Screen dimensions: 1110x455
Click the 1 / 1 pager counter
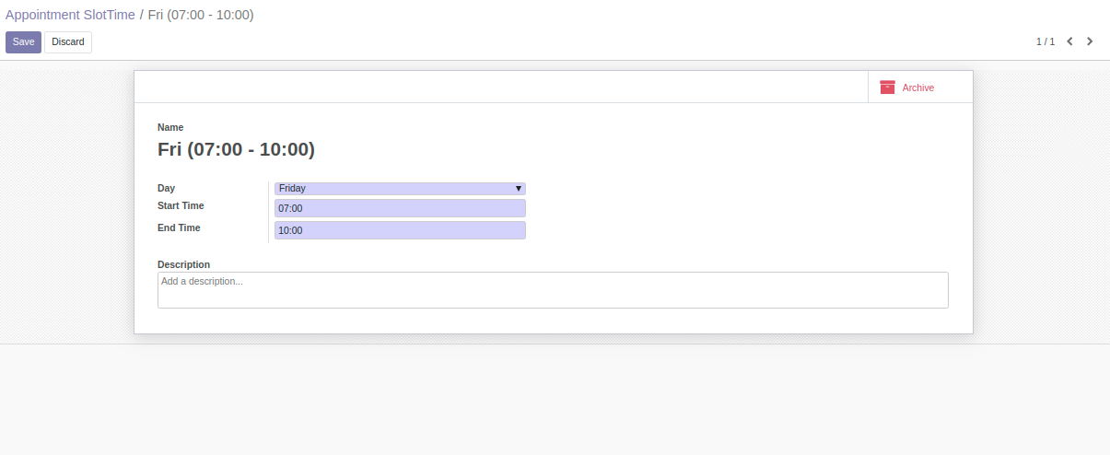click(1045, 41)
